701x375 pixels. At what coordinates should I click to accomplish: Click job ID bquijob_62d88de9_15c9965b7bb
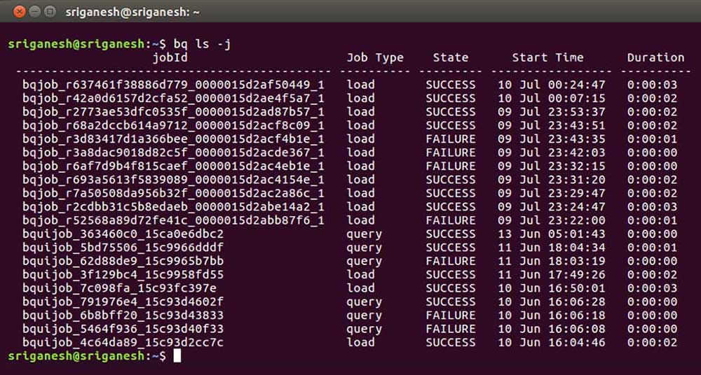tap(123, 261)
